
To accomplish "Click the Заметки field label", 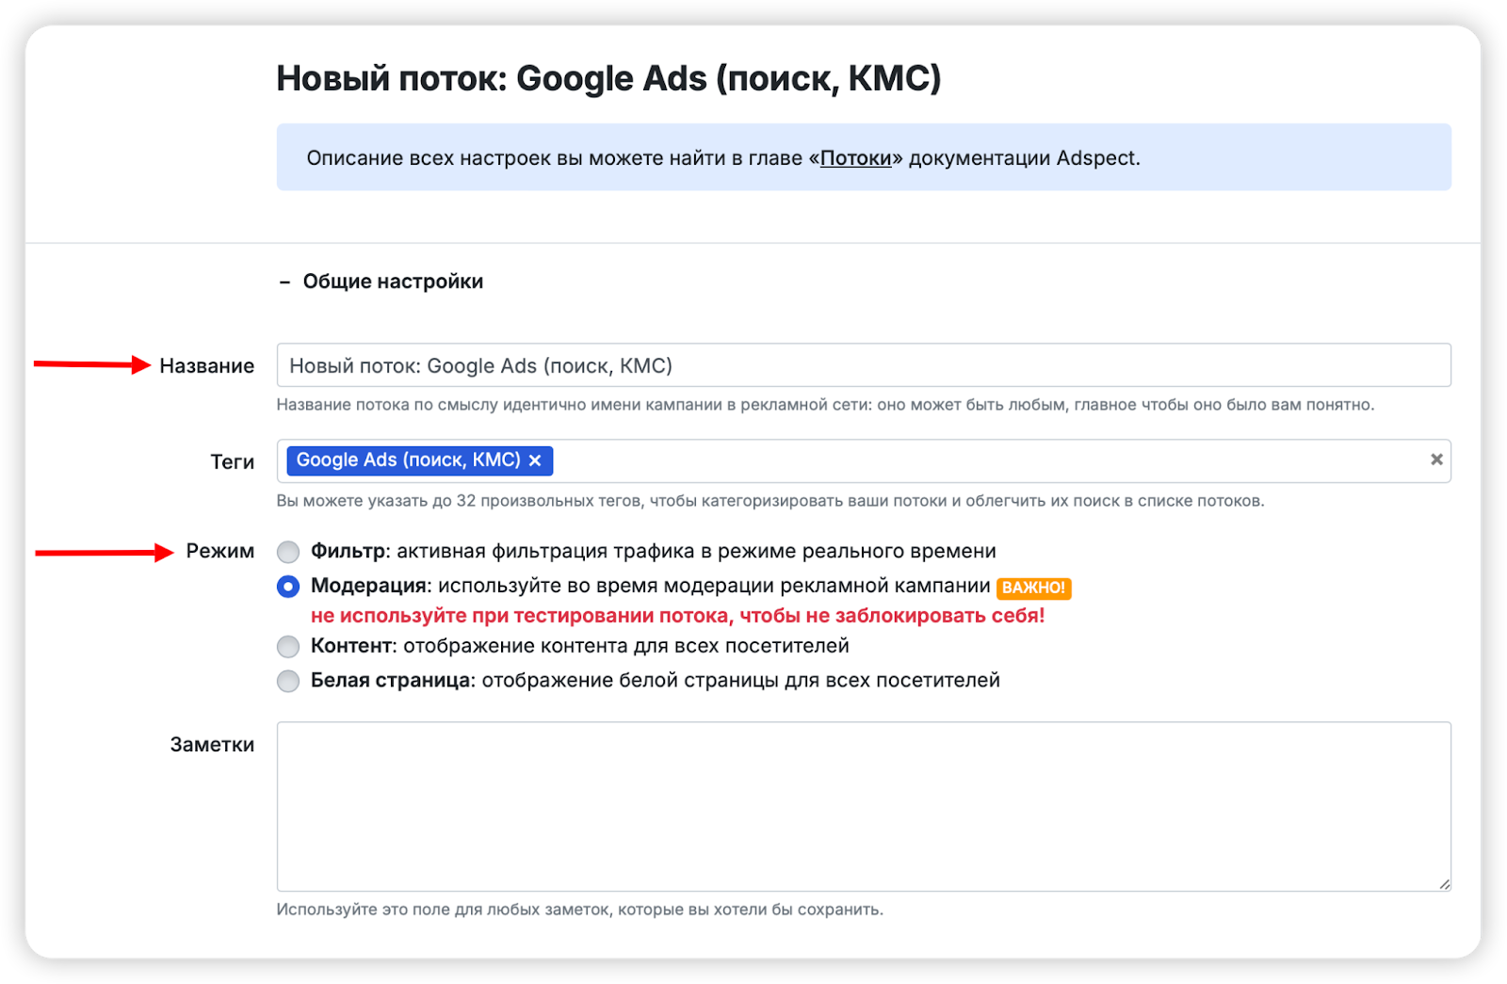I will (x=212, y=745).
